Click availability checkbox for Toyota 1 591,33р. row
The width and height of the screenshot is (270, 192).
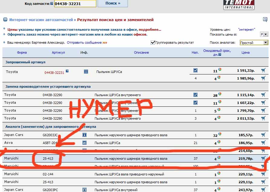pyautogui.click(x=195, y=71)
